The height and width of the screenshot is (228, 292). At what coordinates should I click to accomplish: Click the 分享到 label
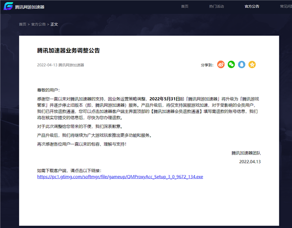coord(207,65)
